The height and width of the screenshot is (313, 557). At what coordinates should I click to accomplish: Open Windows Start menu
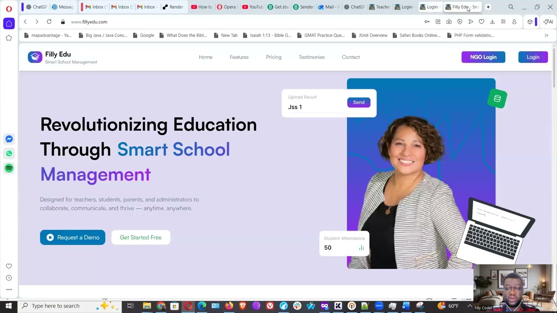point(8,306)
